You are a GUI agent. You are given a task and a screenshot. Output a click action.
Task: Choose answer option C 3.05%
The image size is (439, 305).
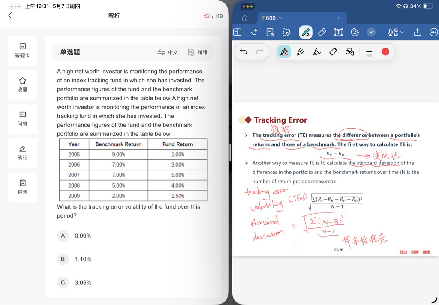[x=75, y=283]
